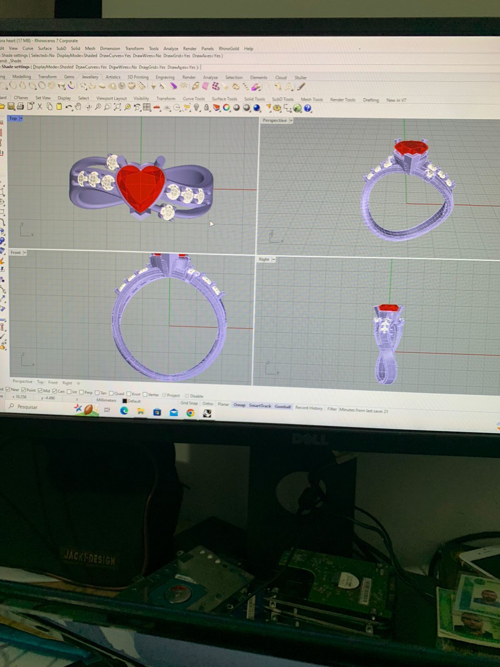This screenshot has width=500, height=667.
Task: Click the pink pave grid icon
Action: 206,86
